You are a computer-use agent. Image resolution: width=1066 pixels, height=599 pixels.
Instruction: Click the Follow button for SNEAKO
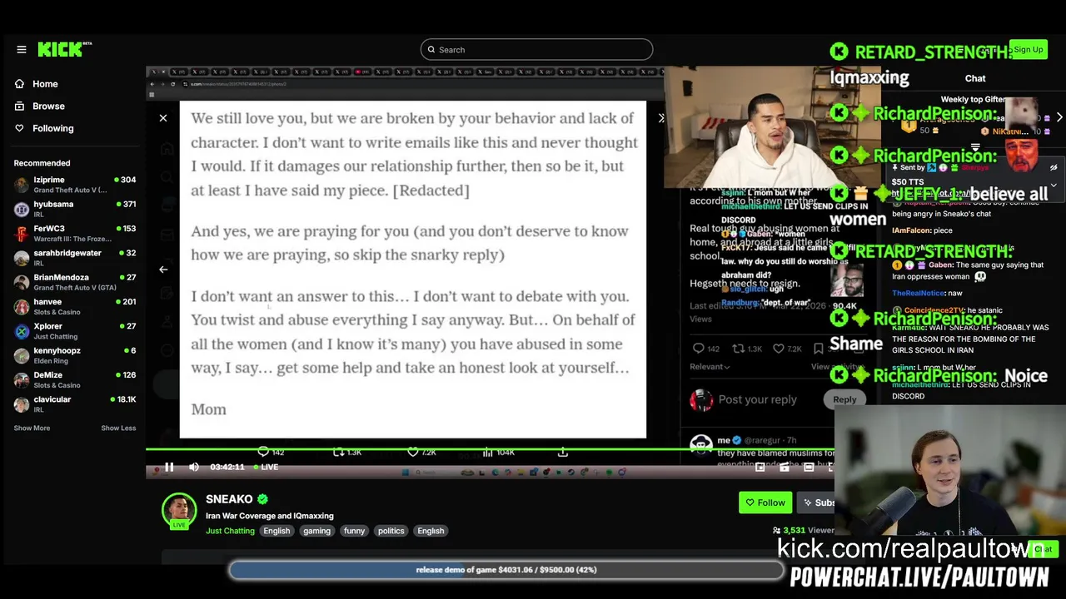765,502
